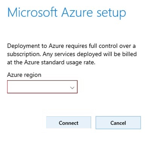
Task: Show region choices via the down arrow
Action: coord(72,88)
